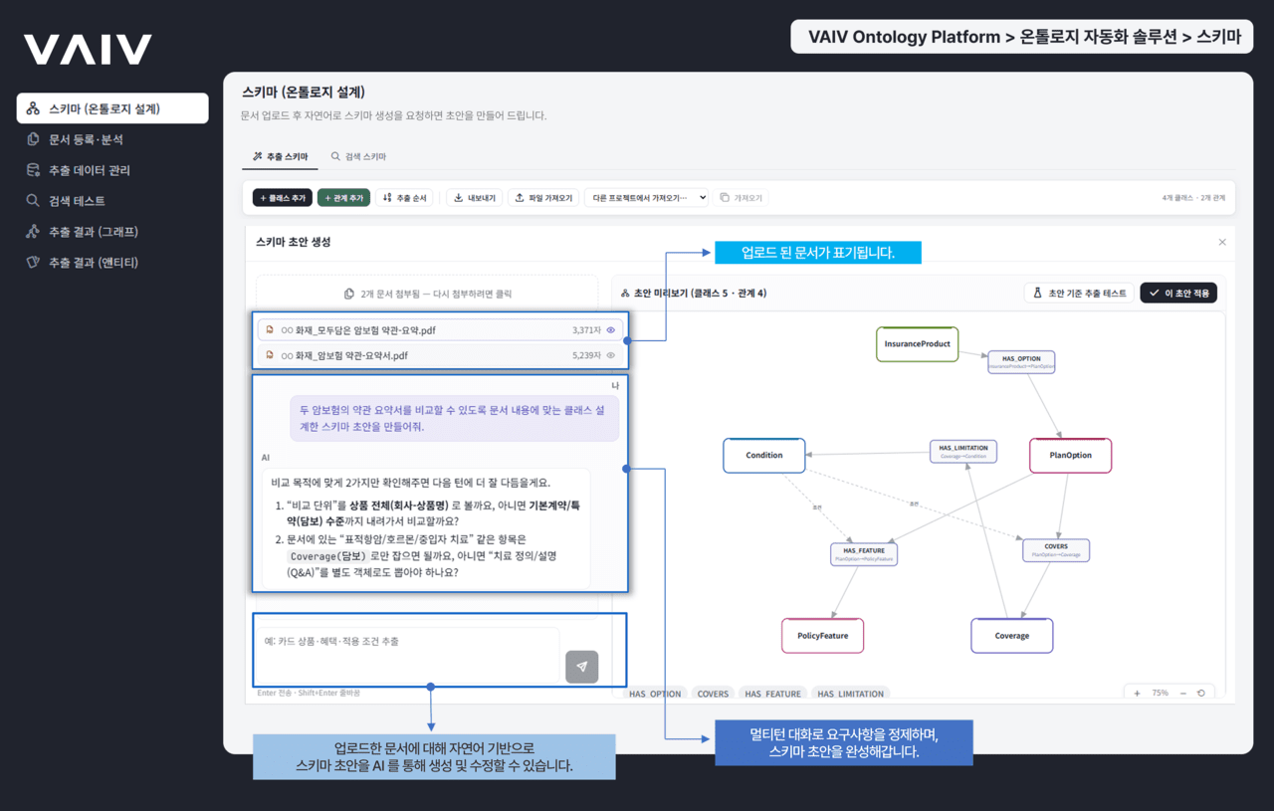1274x811 pixels.
Task: Switch to the 검색 스키마 tab
Action: pyautogui.click(x=358, y=156)
